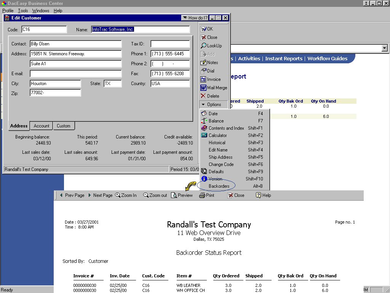This screenshot has width=390, height=293.
Task: Open the Tools menu
Action: pyautogui.click(x=23, y=11)
